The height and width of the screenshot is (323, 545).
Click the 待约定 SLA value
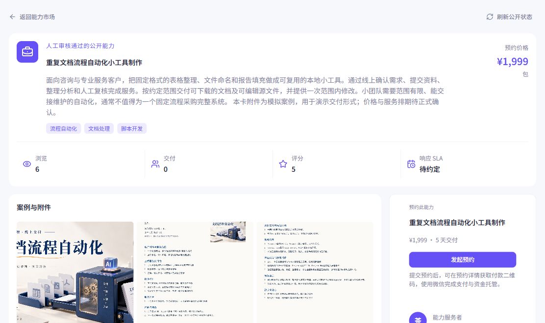[x=430, y=169]
